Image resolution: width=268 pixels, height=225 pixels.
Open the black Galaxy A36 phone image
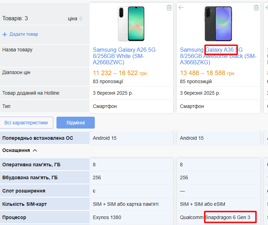pos(218,24)
